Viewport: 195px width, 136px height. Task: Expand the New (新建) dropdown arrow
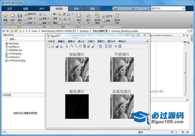point(5,23)
